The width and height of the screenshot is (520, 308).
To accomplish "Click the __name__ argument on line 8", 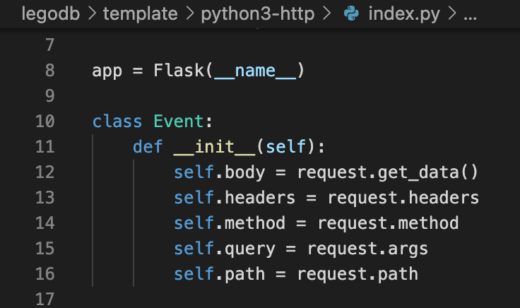I will (254, 71).
